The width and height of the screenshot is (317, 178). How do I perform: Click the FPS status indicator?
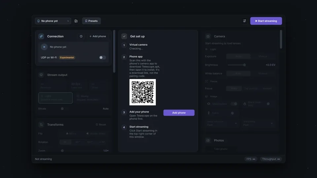coord(251,159)
